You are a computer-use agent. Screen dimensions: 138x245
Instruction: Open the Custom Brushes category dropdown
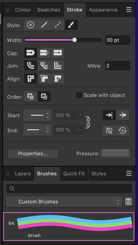pos(64,202)
